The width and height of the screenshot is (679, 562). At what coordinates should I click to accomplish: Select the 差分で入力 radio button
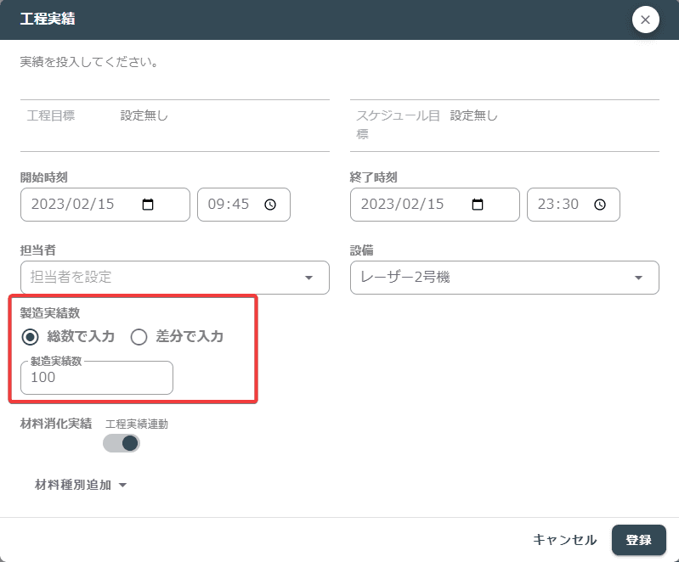pos(139,336)
